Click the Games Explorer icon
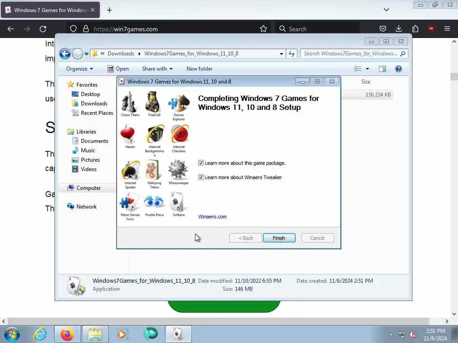 point(179,103)
